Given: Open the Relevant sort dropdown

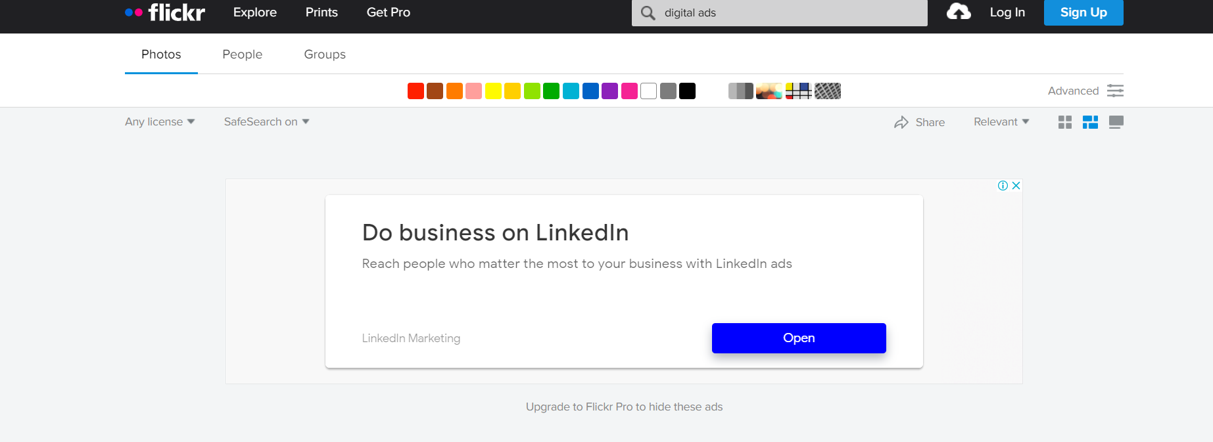Looking at the screenshot, I should 1001,122.
